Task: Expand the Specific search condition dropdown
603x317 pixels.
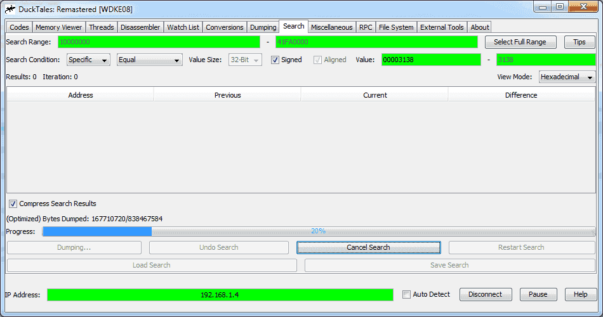Action: [x=88, y=60]
